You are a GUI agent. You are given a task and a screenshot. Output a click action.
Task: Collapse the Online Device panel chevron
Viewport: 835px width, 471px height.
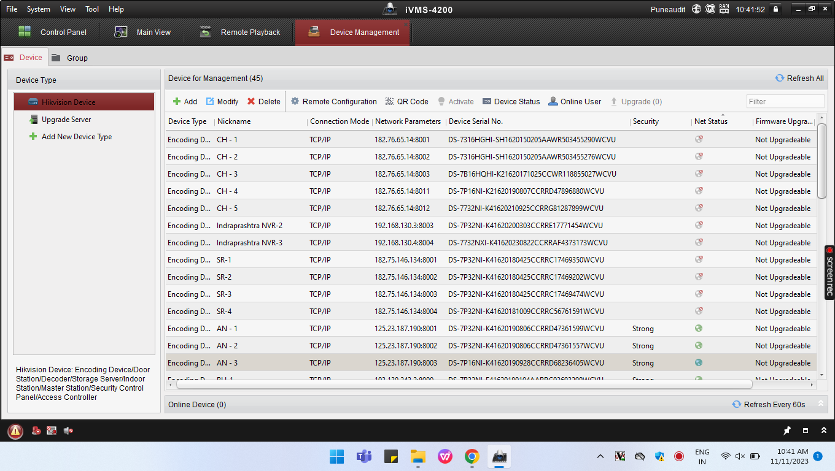[820, 404]
